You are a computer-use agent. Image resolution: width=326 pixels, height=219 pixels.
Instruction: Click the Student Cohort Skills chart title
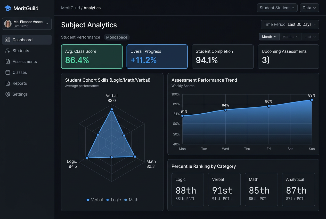[108, 80]
